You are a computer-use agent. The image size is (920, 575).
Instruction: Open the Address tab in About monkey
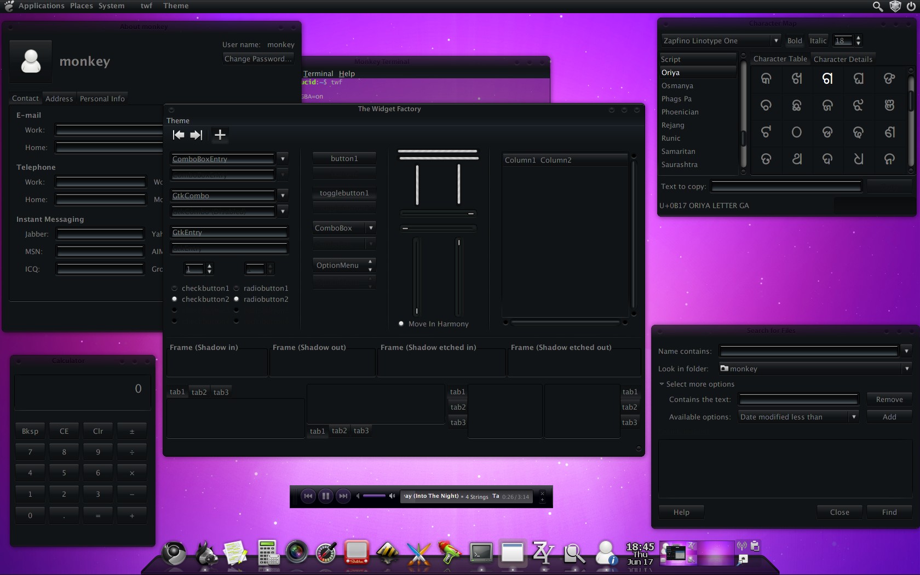coord(59,99)
